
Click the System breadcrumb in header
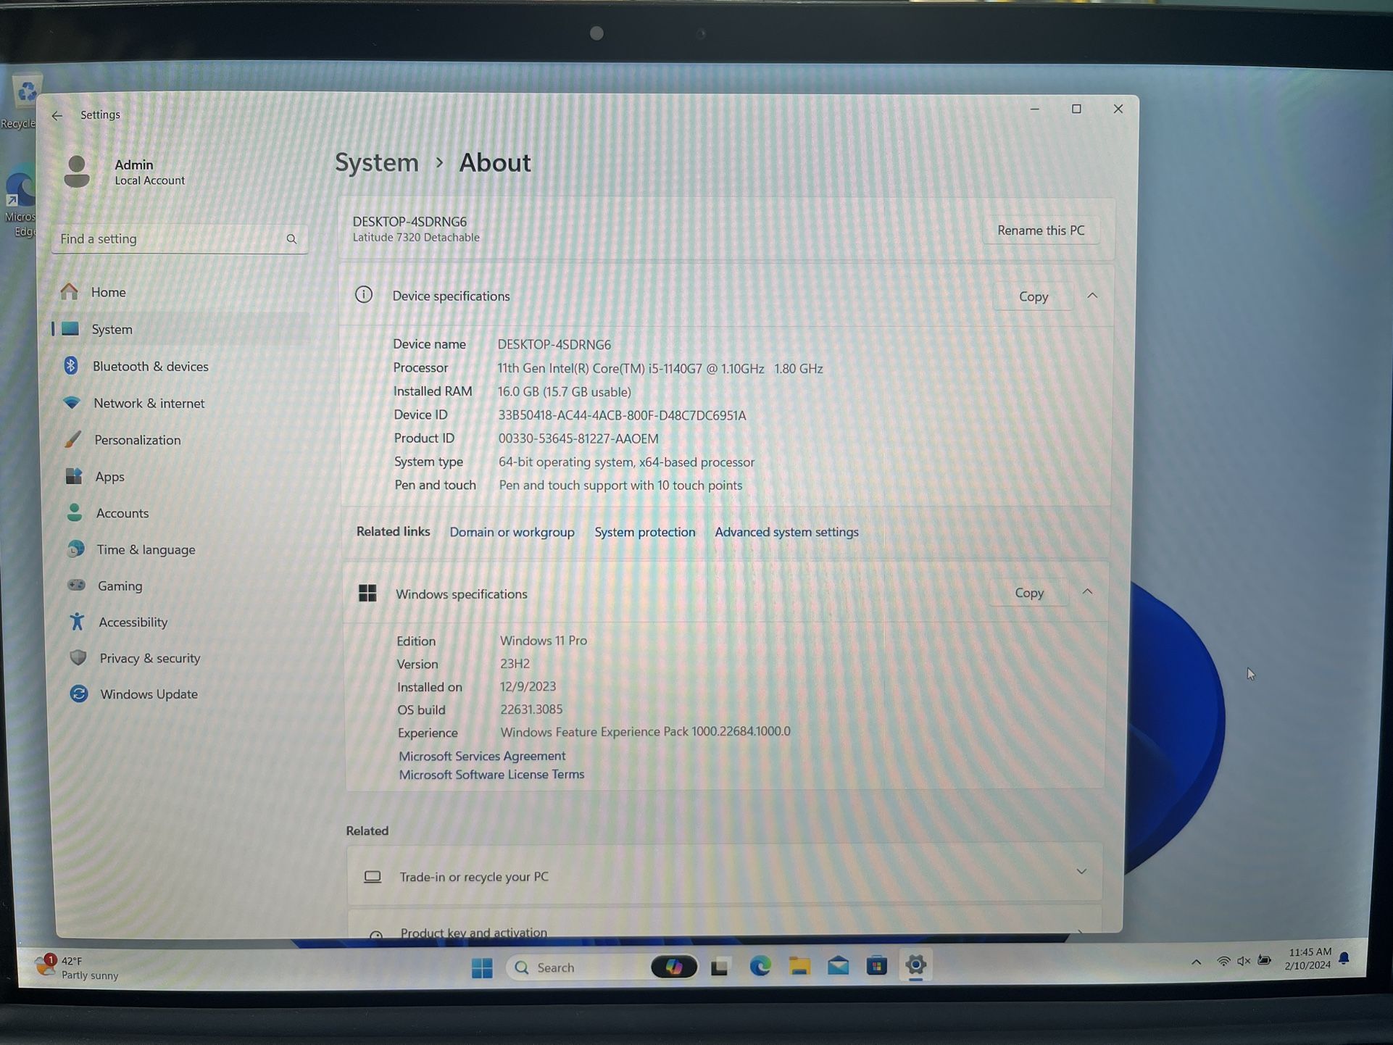point(377,162)
